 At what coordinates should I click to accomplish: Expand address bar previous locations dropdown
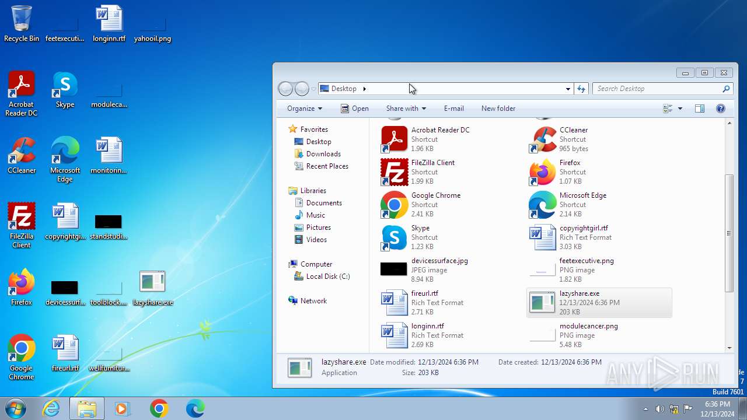(568, 89)
